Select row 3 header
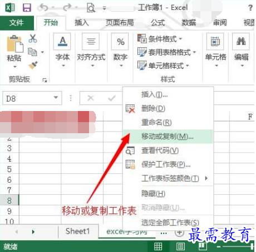256x252 pixels. point(9,148)
